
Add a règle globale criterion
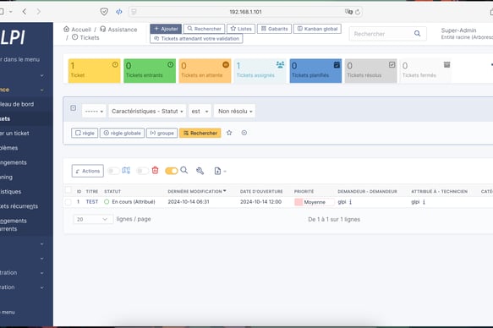coord(122,133)
